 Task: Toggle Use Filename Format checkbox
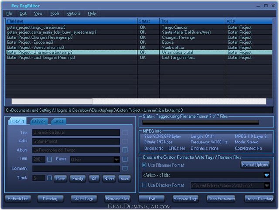[x=144, y=165]
